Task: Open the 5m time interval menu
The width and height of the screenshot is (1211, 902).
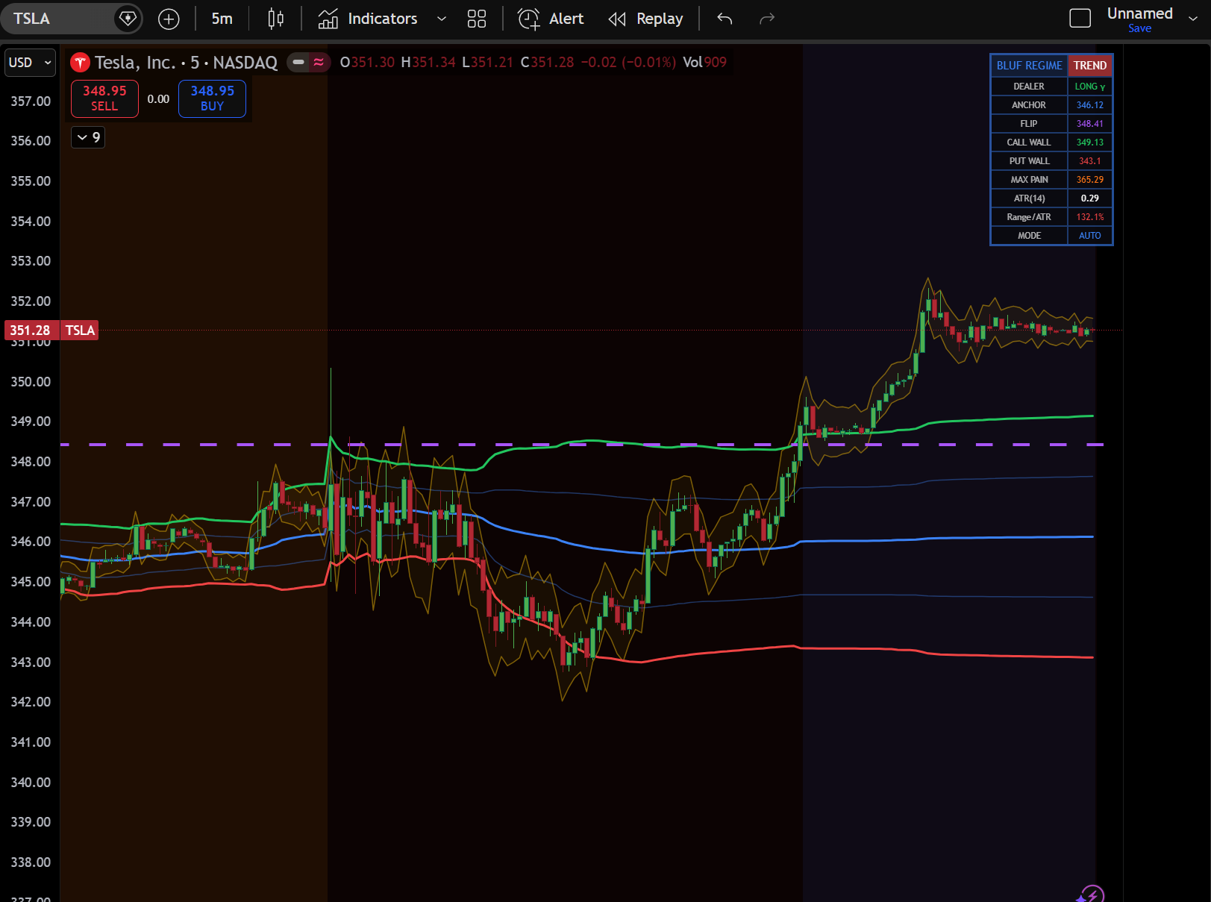Action: click(x=222, y=19)
